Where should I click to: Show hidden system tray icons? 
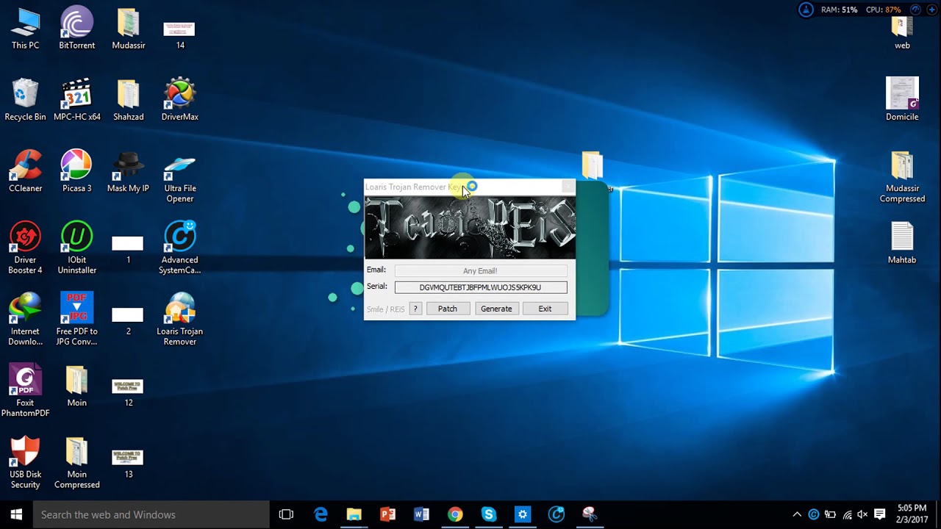click(x=797, y=514)
